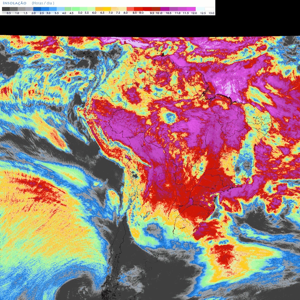This screenshot has height=300, width=300.
Task: Click the darkest blue legend swatch
Action: click(x=37, y=9)
